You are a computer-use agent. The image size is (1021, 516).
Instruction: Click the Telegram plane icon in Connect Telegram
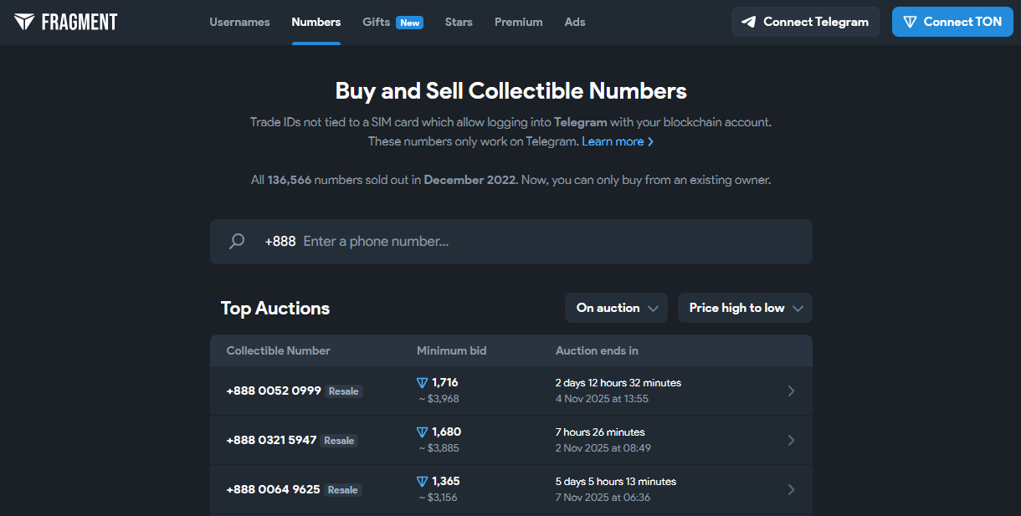click(x=749, y=22)
